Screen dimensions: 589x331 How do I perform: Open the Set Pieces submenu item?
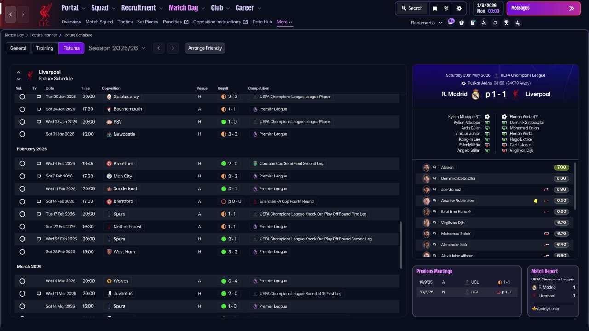(x=148, y=22)
